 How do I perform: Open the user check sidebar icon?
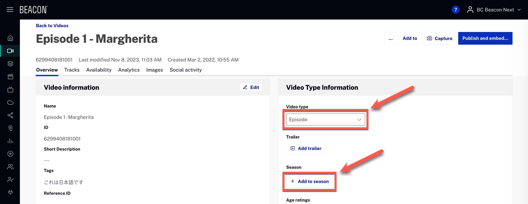pos(10,179)
